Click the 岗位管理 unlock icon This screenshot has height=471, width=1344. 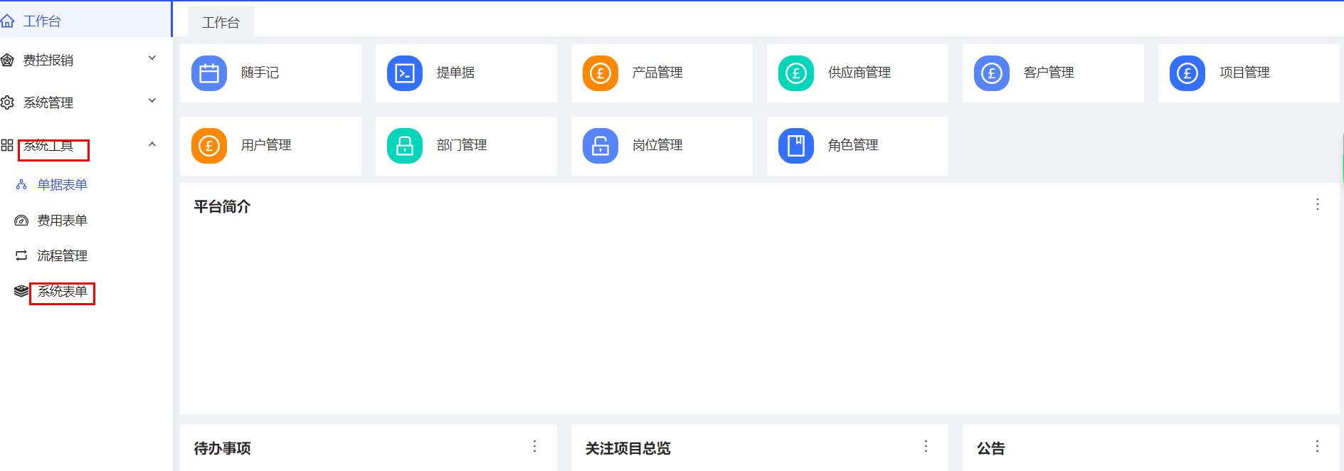[x=600, y=146]
